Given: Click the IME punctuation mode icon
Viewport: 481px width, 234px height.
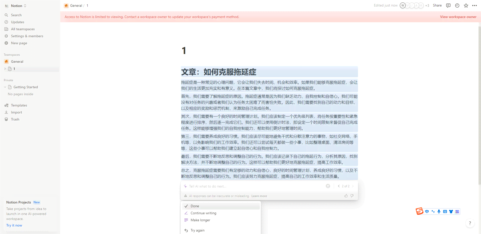Looking at the screenshot, I should pyautogui.click(x=433, y=211).
